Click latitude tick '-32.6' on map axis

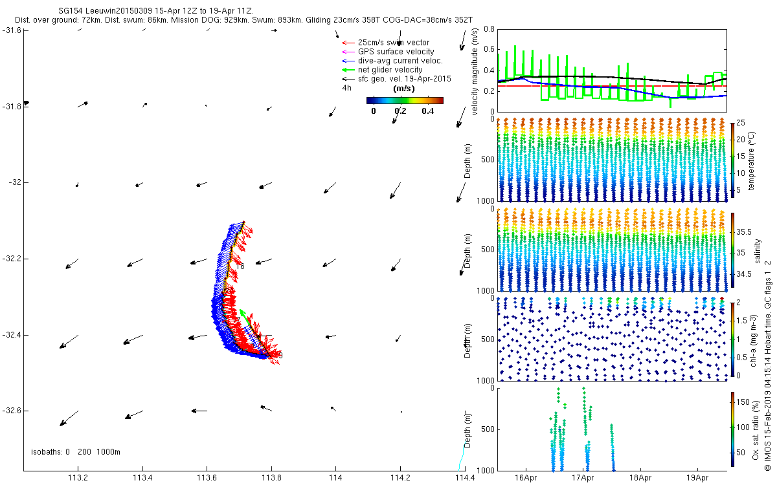(x=12, y=411)
